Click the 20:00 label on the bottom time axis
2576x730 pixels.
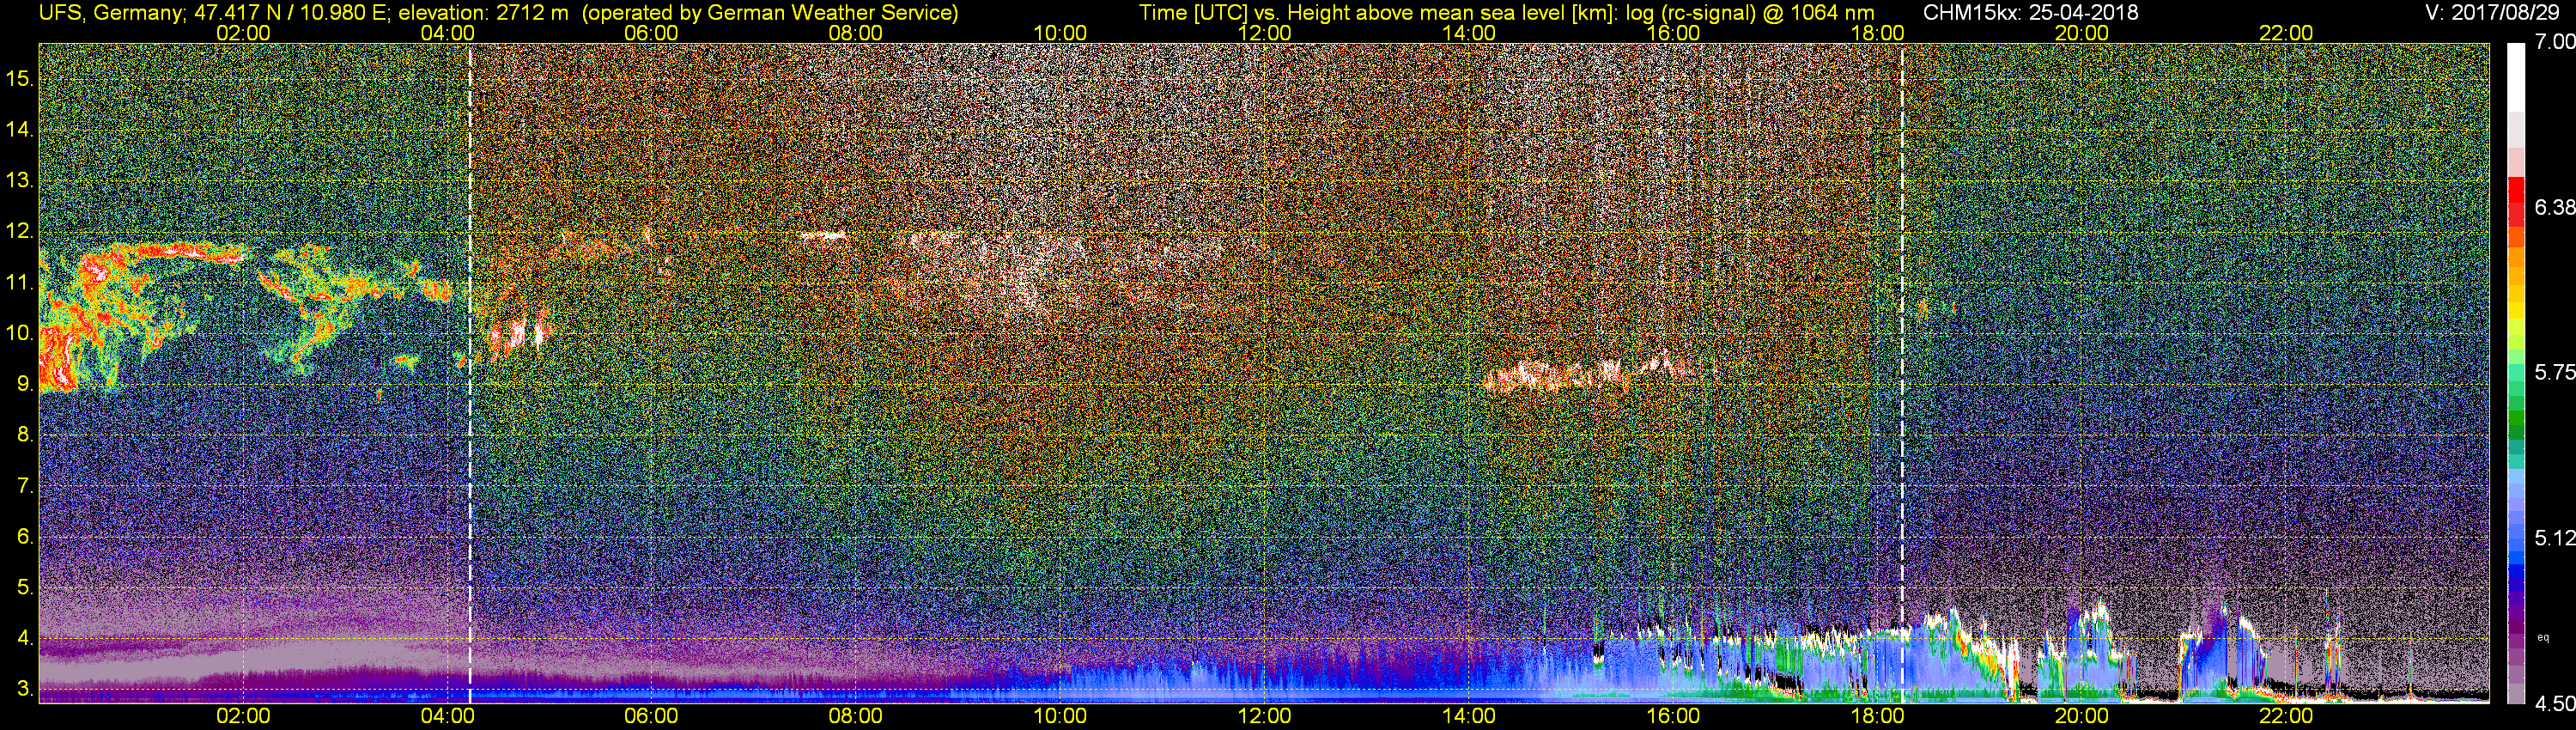point(2082,716)
